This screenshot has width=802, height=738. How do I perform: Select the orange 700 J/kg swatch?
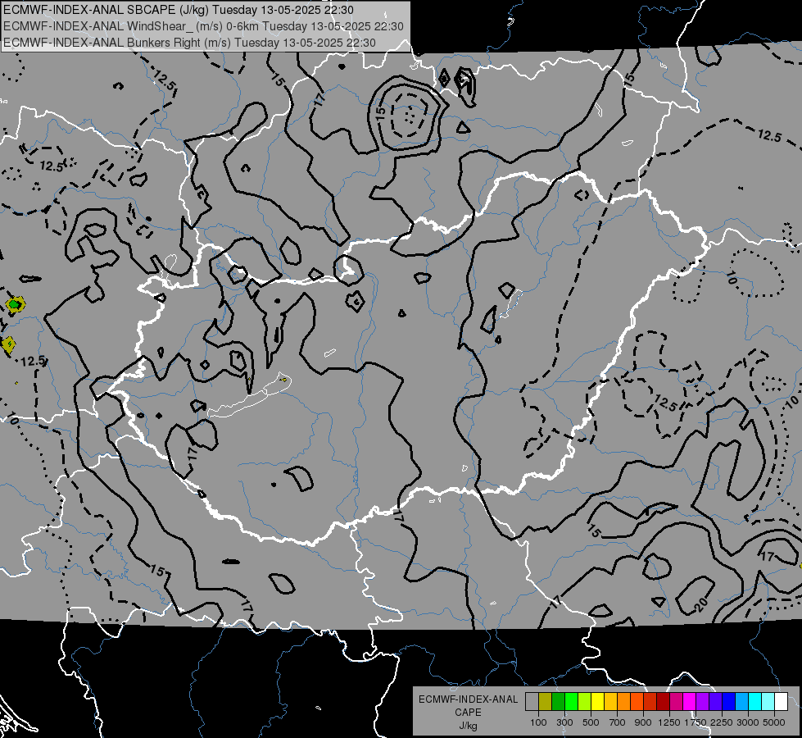[x=624, y=701]
